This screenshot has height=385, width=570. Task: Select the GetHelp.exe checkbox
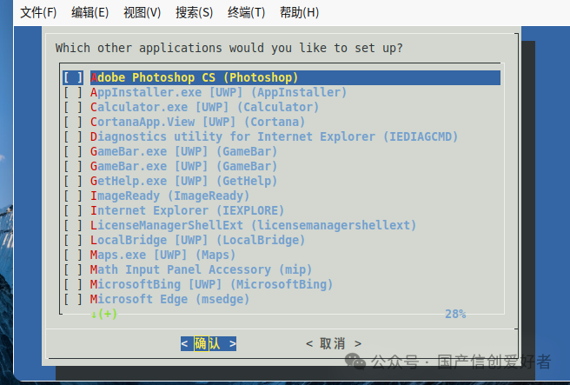(73, 181)
